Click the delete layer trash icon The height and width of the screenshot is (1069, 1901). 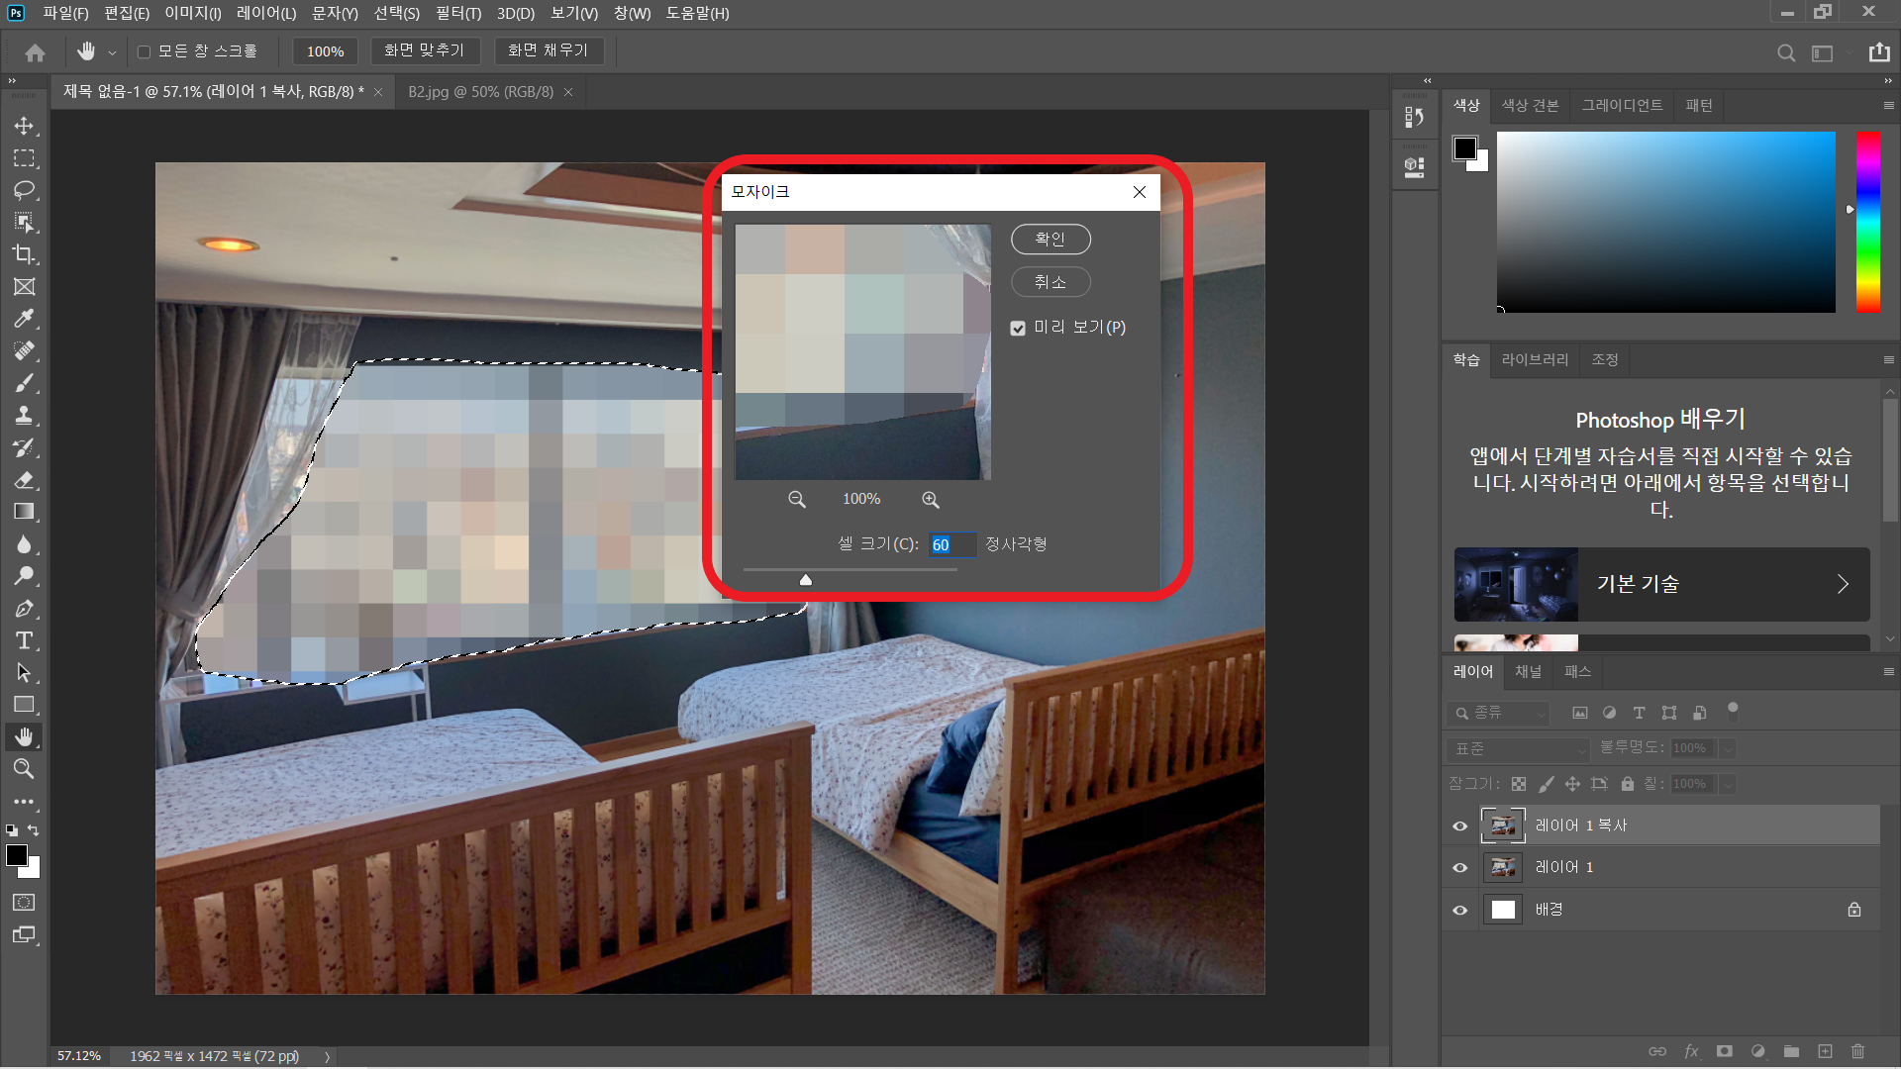(x=1857, y=1051)
